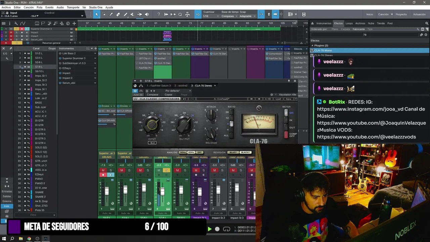Open the Studio One menu

[96, 7]
